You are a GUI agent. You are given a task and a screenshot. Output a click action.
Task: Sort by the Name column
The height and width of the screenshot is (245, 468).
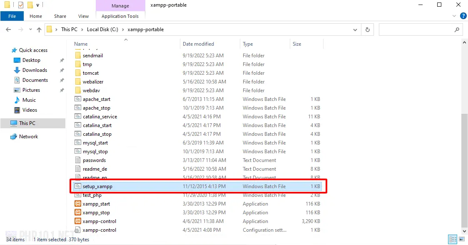(x=81, y=44)
